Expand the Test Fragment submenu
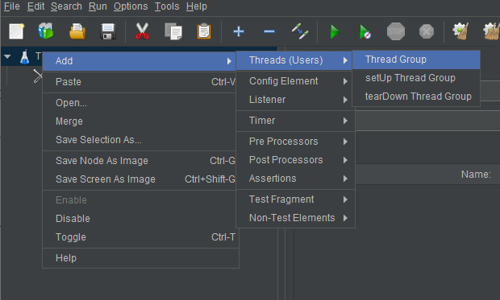The image size is (500, 300). pyautogui.click(x=296, y=199)
